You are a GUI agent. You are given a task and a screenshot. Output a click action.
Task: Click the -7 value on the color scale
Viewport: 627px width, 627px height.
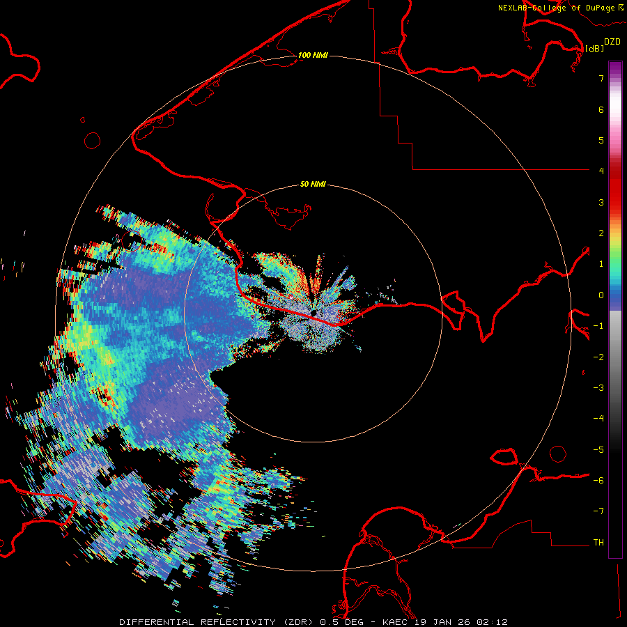[598, 511]
